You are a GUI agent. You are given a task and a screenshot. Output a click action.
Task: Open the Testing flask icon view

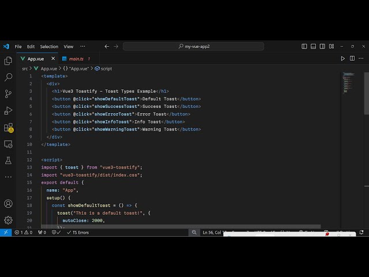8,160
